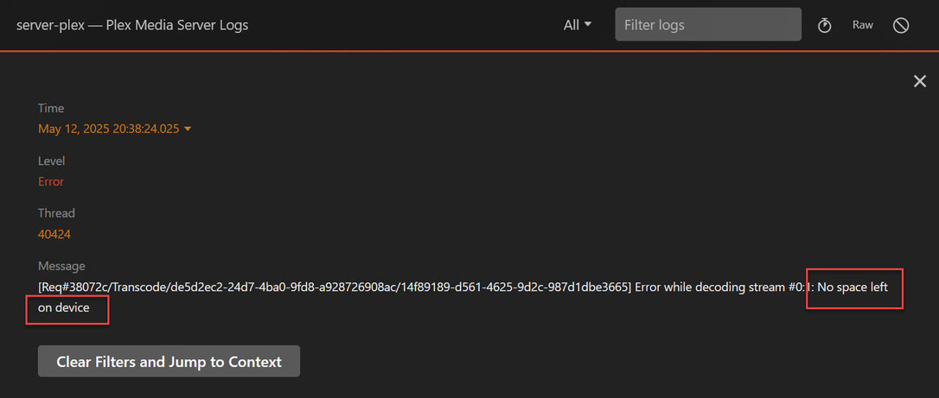The image size is (939, 398).
Task: Click the Message field label
Action: click(x=61, y=266)
